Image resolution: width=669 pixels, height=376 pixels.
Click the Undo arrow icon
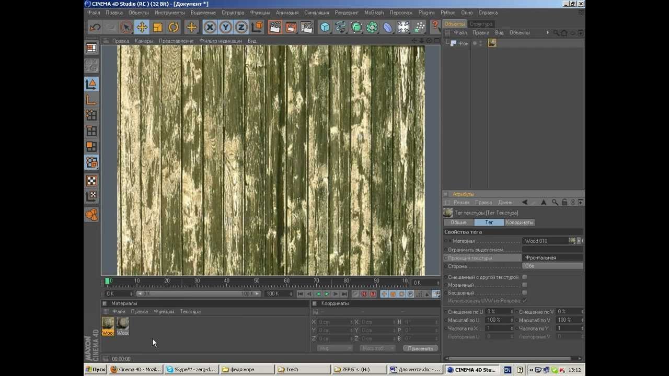click(95, 27)
